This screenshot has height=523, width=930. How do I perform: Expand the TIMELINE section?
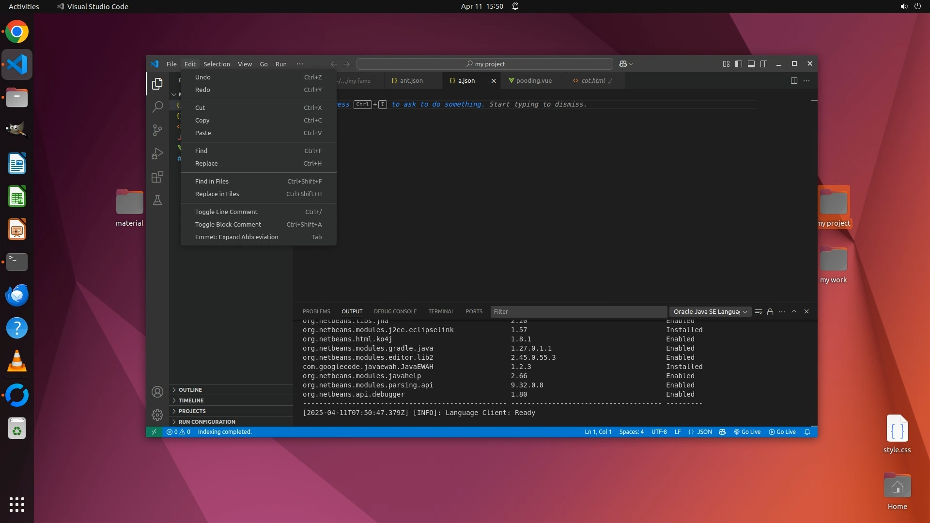tap(191, 400)
